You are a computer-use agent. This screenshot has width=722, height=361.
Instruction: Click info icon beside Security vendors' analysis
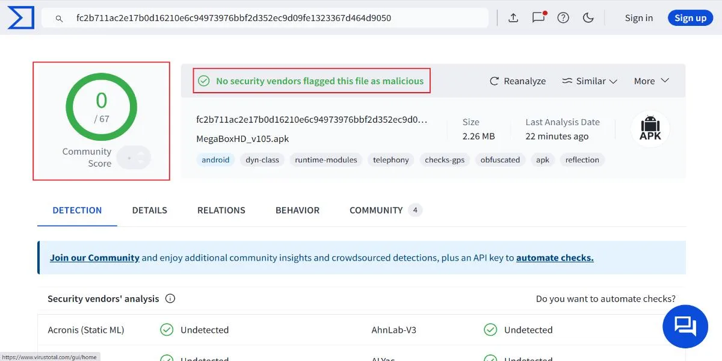pyautogui.click(x=170, y=298)
